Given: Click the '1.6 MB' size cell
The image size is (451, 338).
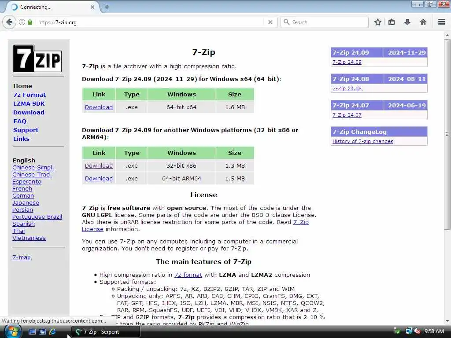Looking at the screenshot, I should (x=235, y=107).
